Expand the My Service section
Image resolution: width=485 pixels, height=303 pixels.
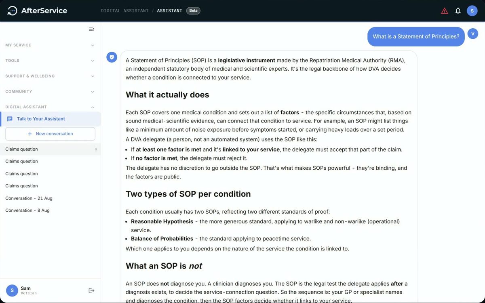click(x=50, y=45)
